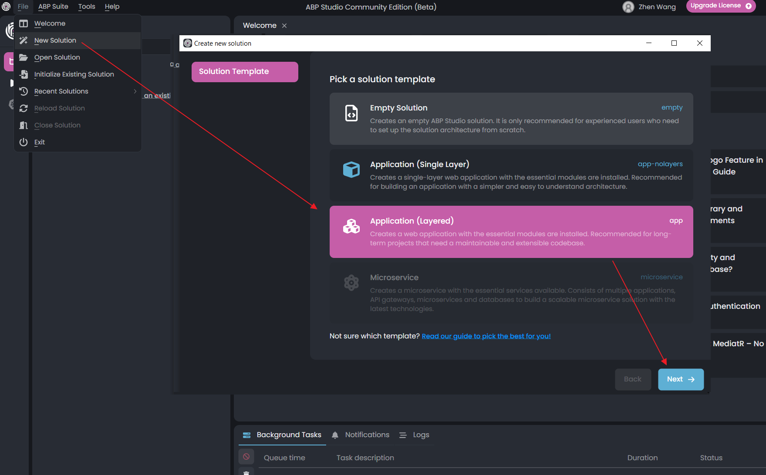Open the ABP Suite menu
The height and width of the screenshot is (475, 766).
pos(53,7)
